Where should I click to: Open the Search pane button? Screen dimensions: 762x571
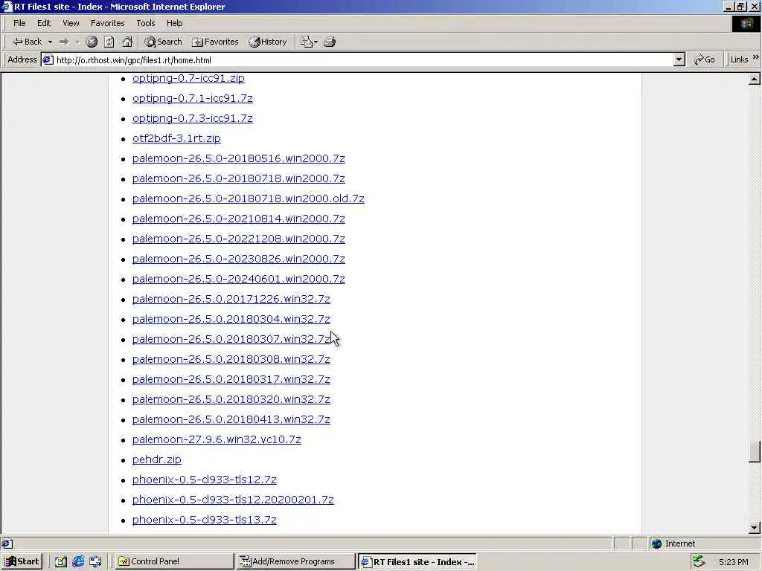tap(163, 42)
